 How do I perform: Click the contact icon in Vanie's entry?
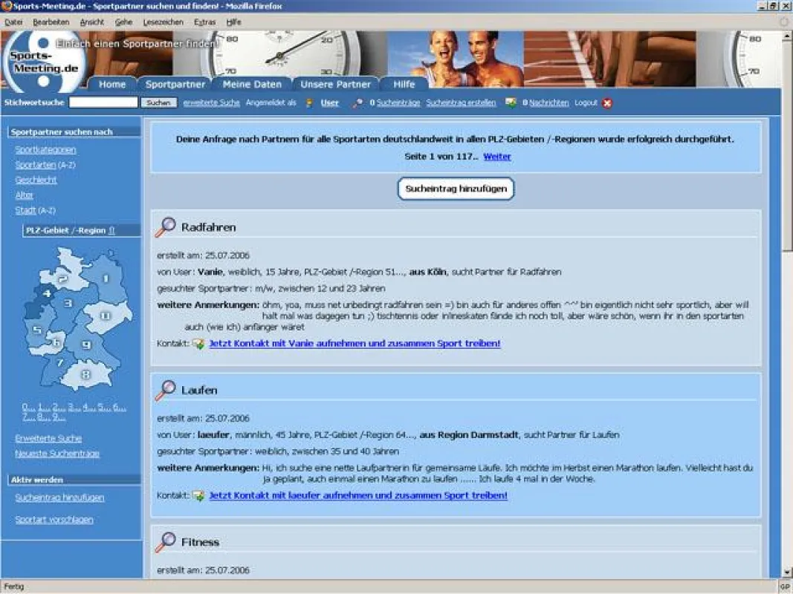198,344
